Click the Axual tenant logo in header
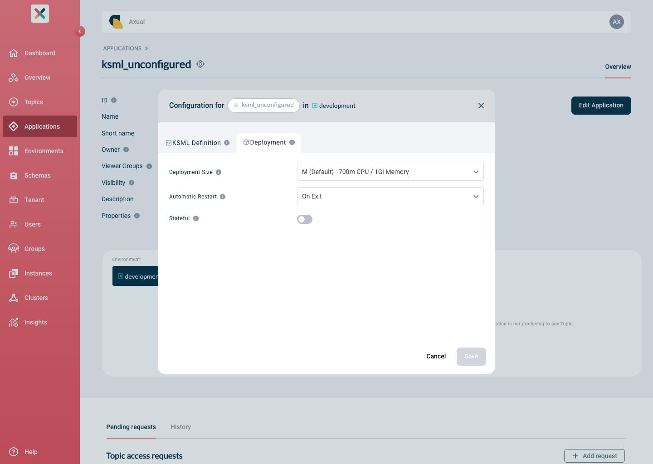Viewport: 653px width, 464px height. [116, 22]
